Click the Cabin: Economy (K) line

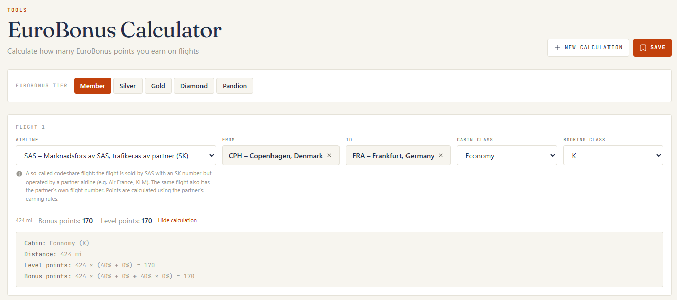57,243
